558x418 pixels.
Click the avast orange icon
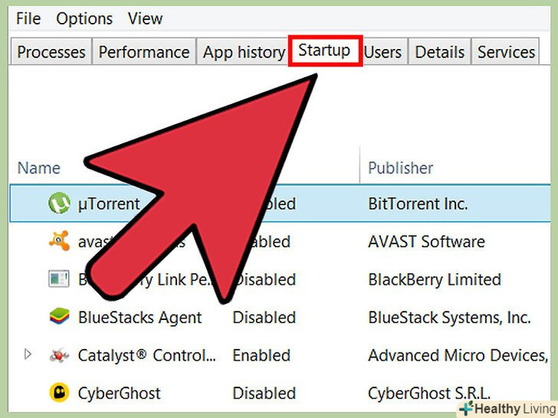(60, 241)
